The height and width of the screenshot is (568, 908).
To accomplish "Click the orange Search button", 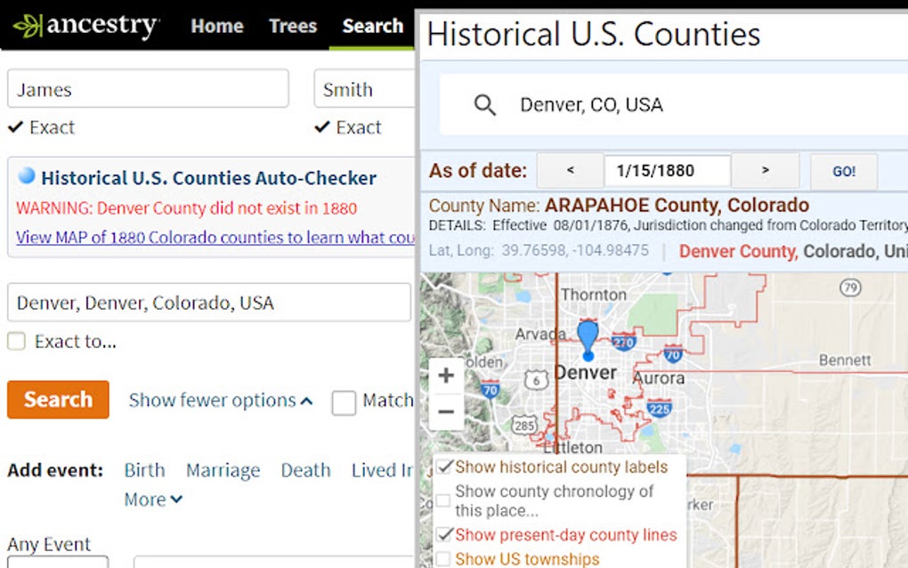I will 58,400.
